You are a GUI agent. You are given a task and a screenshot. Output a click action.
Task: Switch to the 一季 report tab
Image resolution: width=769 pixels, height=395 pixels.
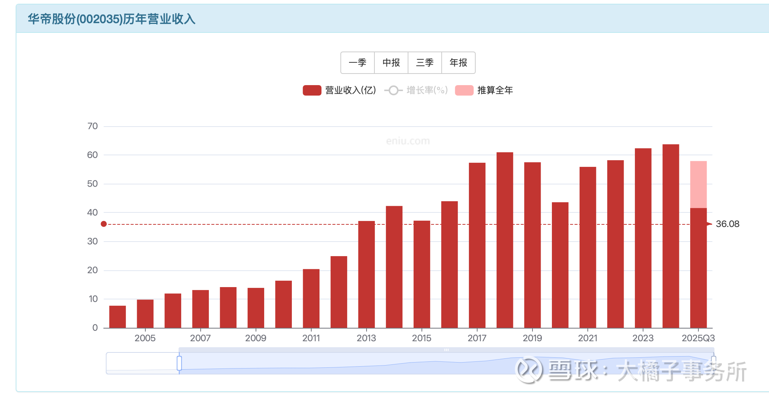point(358,63)
